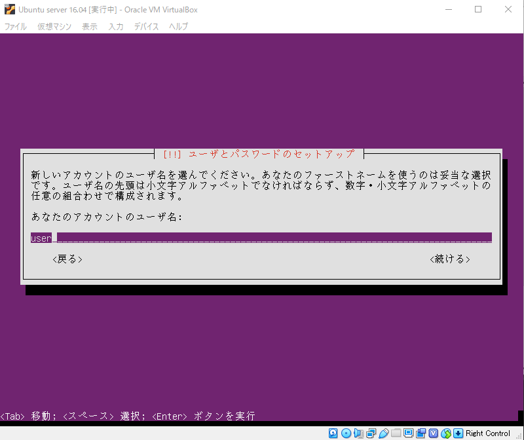Open the ヘルプ menu
The image size is (524, 440).
[178, 26]
